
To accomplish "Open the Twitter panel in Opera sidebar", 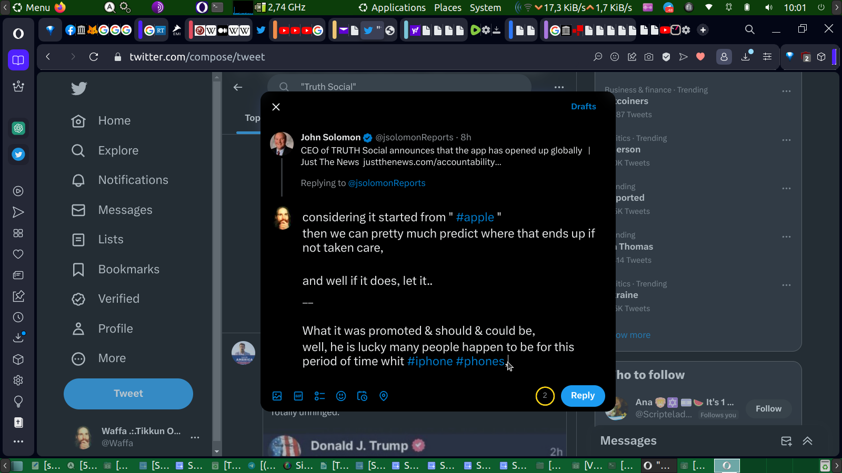I will point(18,155).
